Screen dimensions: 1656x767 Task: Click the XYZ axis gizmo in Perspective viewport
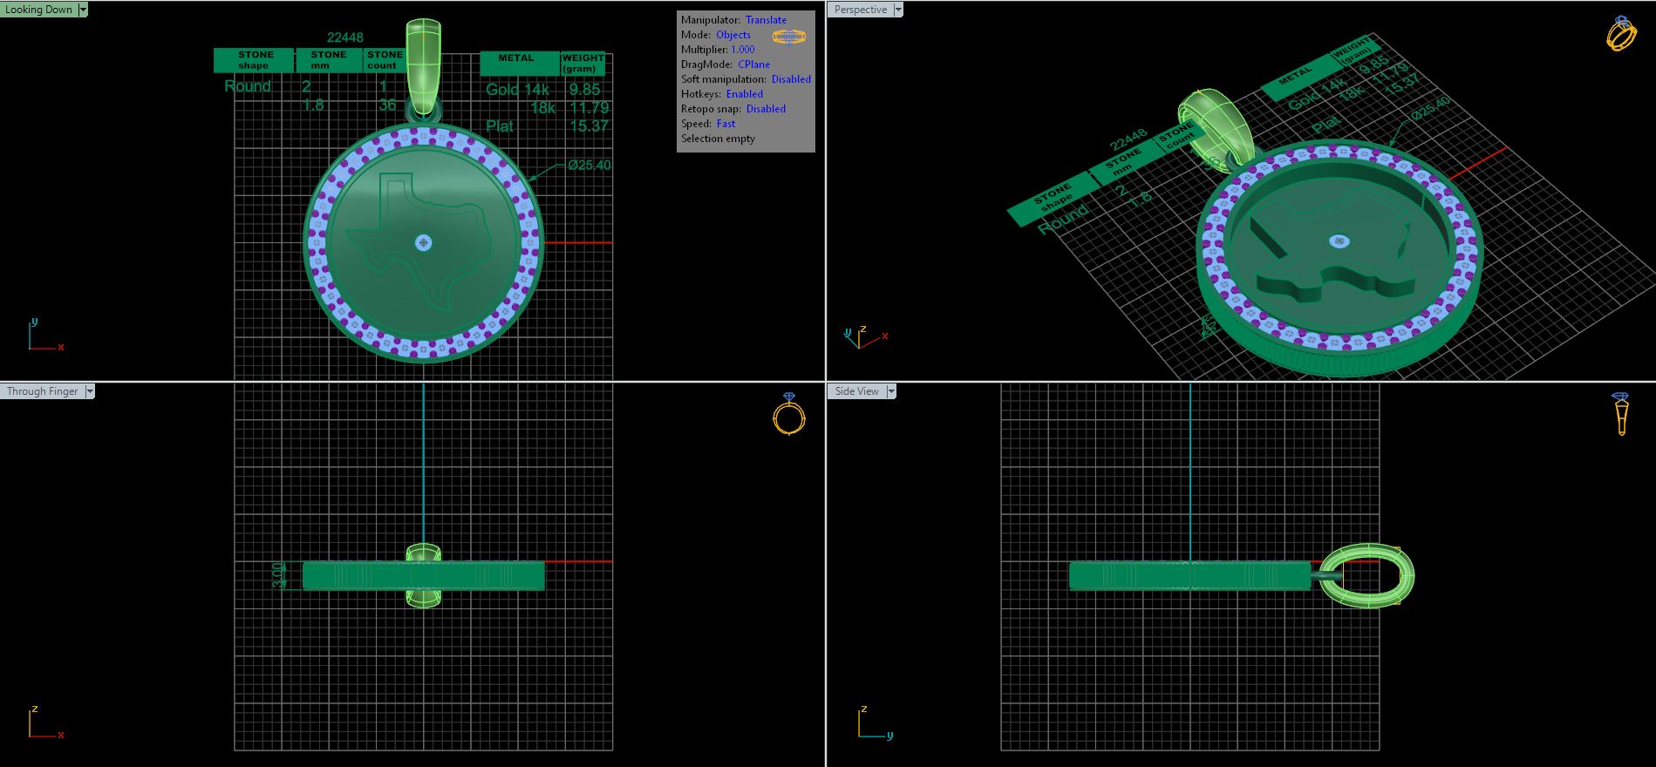coord(863,336)
